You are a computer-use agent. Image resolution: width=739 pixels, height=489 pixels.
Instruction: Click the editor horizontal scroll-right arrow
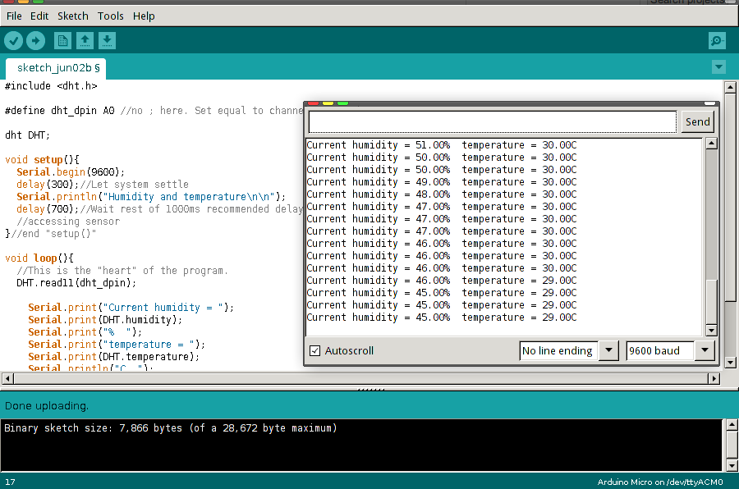pyautogui.click(x=714, y=378)
